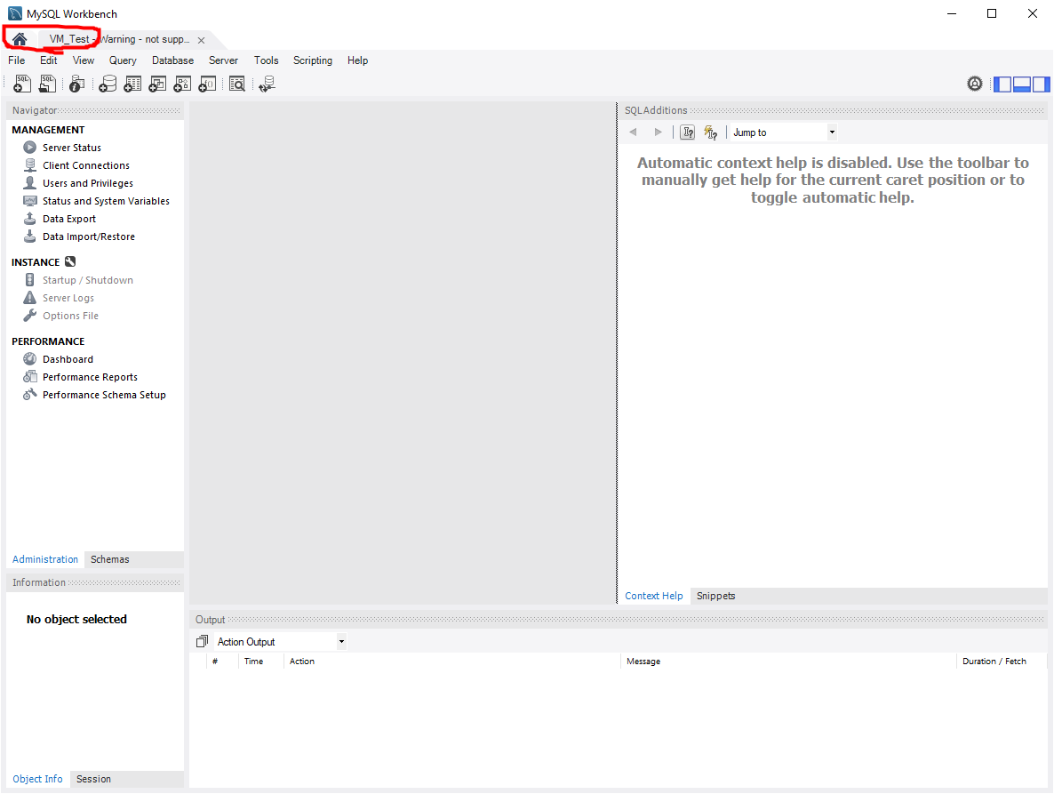The width and height of the screenshot is (1054, 794).
Task: Go to the Workbench home screen tab
Action: (20, 40)
